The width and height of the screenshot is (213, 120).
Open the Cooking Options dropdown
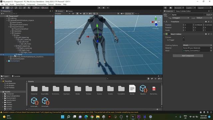pyautogui.click(x=197, y=45)
